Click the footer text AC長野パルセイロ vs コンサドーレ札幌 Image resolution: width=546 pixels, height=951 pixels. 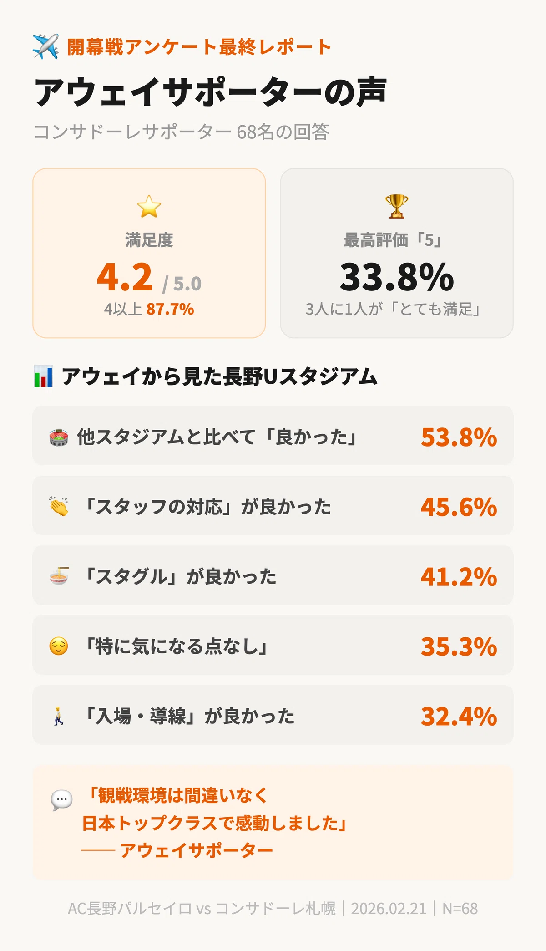tap(202, 909)
